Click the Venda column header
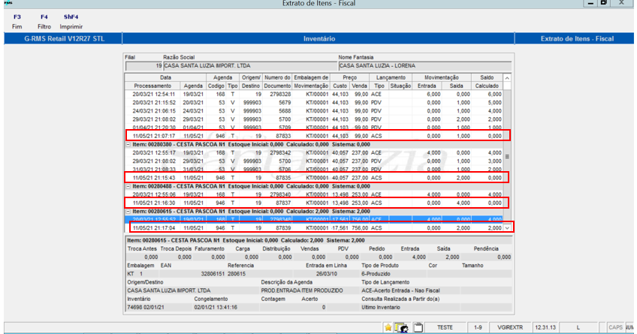The width and height of the screenshot is (637, 334). tap(360, 86)
